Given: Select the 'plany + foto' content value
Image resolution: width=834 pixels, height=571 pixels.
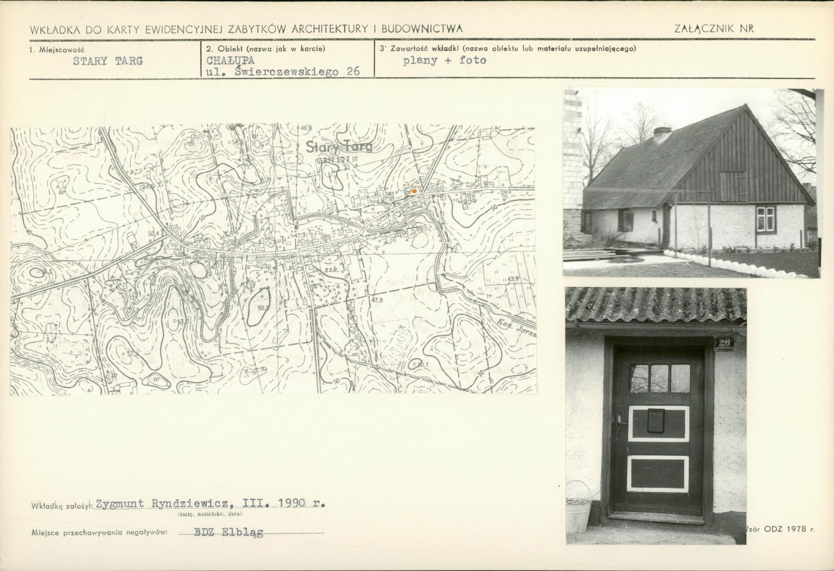Looking at the screenshot, I should click(x=445, y=60).
